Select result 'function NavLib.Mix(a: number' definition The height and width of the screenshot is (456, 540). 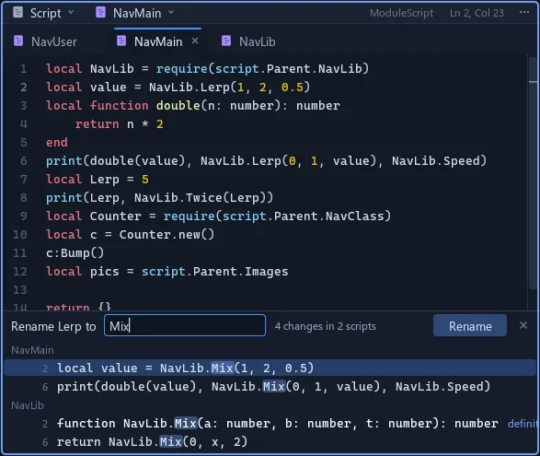pos(270,423)
